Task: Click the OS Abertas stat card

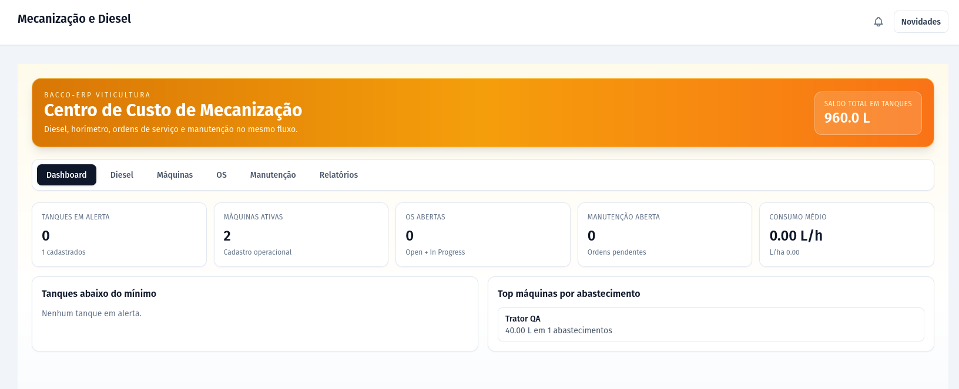Action: (x=482, y=235)
